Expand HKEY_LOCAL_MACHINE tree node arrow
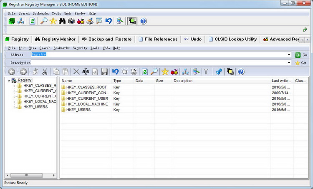 point(14,102)
